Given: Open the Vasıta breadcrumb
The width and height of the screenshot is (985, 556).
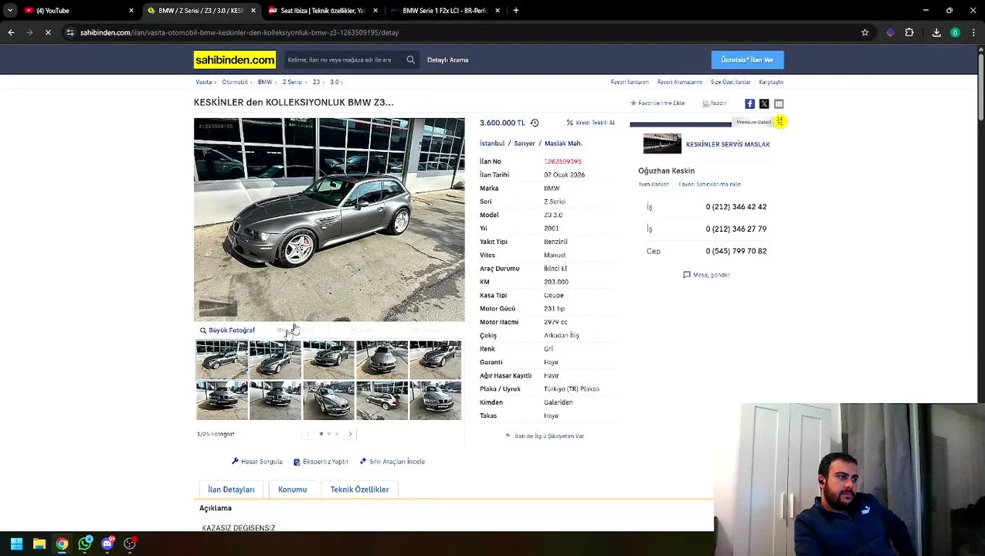Looking at the screenshot, I should 204,82.
